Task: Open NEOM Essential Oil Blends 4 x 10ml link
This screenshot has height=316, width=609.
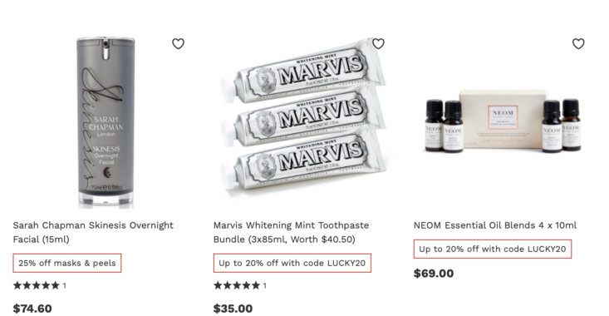Action: [495, 225]
